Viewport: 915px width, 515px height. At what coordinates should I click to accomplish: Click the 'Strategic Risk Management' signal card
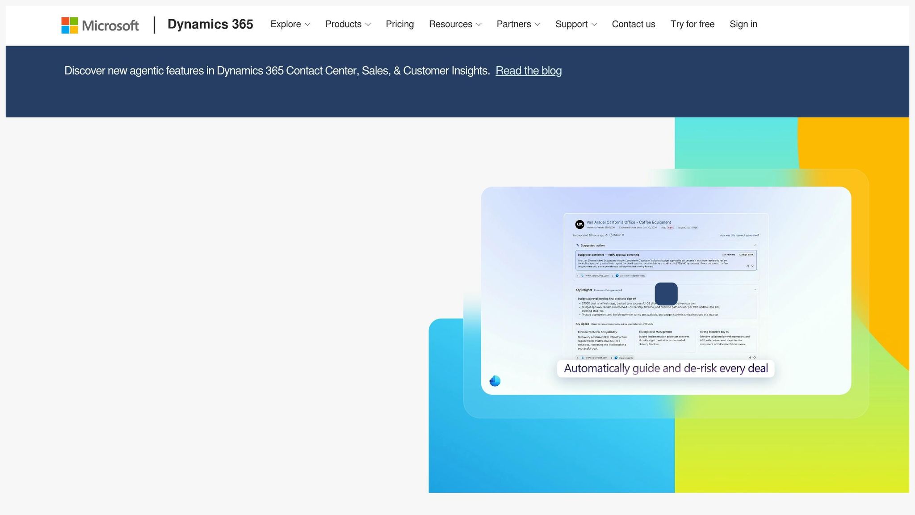[x=666, y=340]
